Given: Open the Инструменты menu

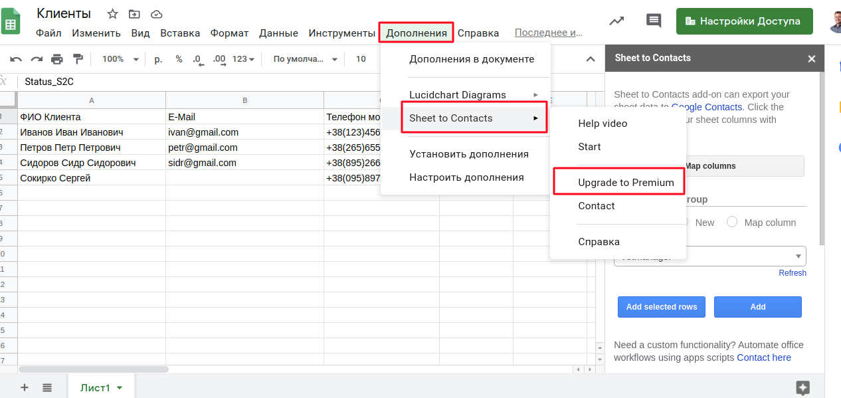Looking at the screenshot, I should tap(342, 33).
